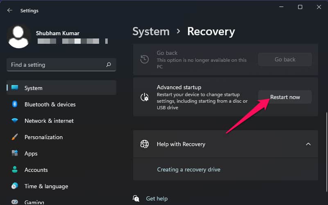Collapse the Help with Recovery section
Image resolution: width=328 pixels, height=205 pixels.
click(x=308, y=144)
